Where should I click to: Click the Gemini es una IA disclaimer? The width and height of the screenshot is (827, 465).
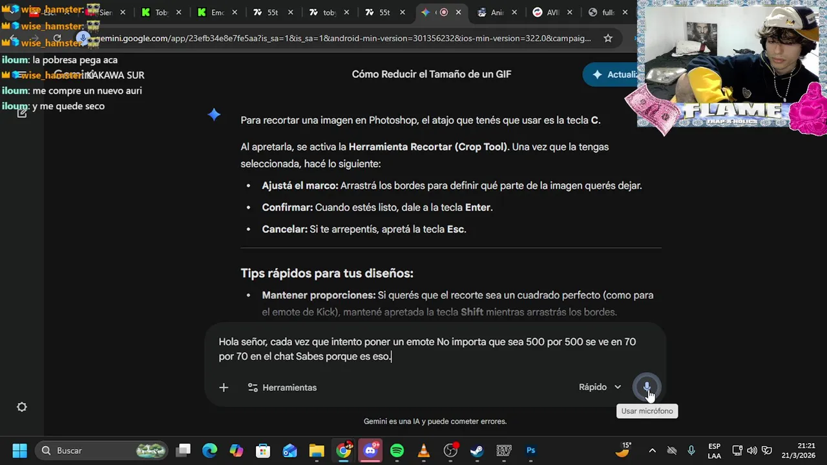click(x=435, y=421)
